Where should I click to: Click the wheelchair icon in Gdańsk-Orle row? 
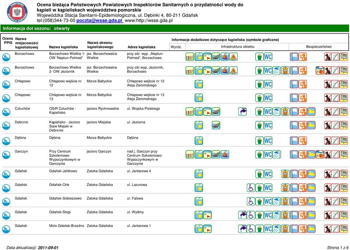pyautogui.click(x=251, y=188)
